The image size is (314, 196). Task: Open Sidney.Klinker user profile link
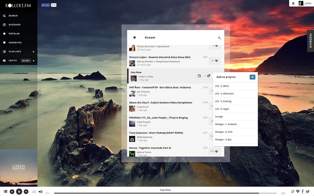click(145, 62)
